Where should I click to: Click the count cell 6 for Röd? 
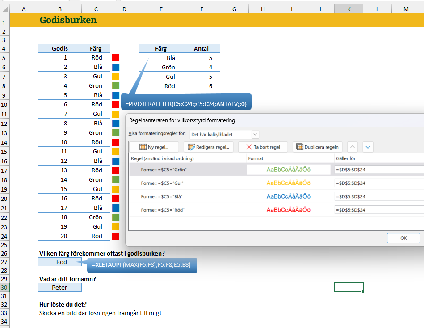coord(202,86)
